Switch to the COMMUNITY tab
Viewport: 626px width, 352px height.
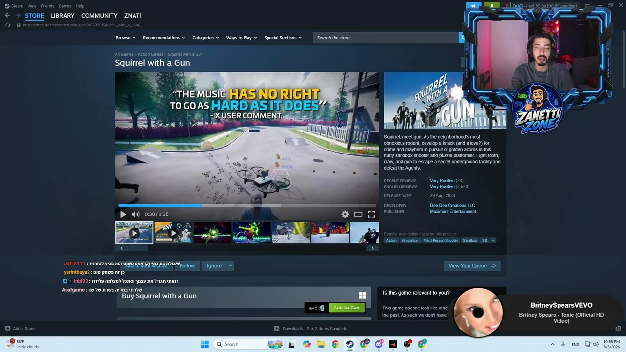click(99, 16)
